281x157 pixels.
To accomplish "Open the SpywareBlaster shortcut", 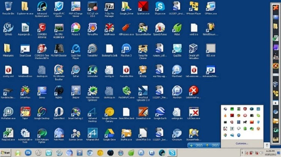I will tap(143, 29).
